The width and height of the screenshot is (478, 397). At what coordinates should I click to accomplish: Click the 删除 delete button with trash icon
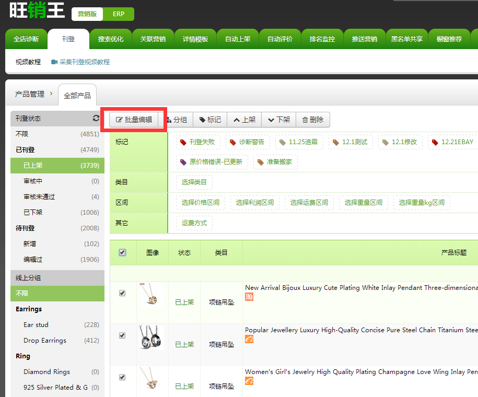tap(313, 120)
